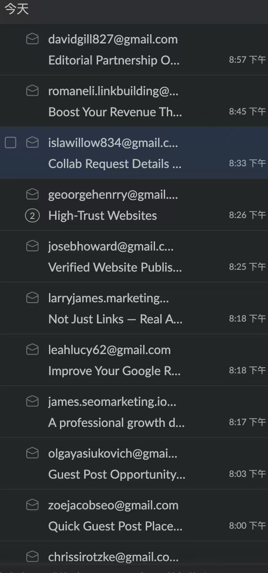The width and height of the screenshot is (268, 573).
Task: Click envelope icon beside geoorgehenrry@gmail email
Action: coord(32,194)
